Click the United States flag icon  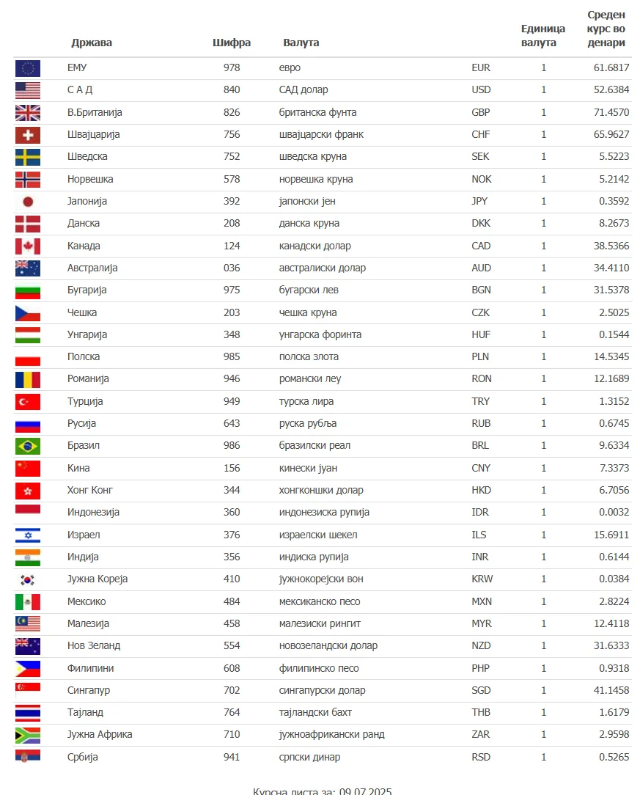[x=28, y=91]
